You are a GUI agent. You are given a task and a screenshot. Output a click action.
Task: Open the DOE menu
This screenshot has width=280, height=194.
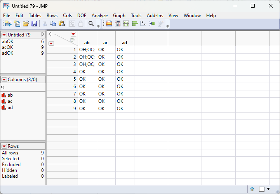(82, 16)
